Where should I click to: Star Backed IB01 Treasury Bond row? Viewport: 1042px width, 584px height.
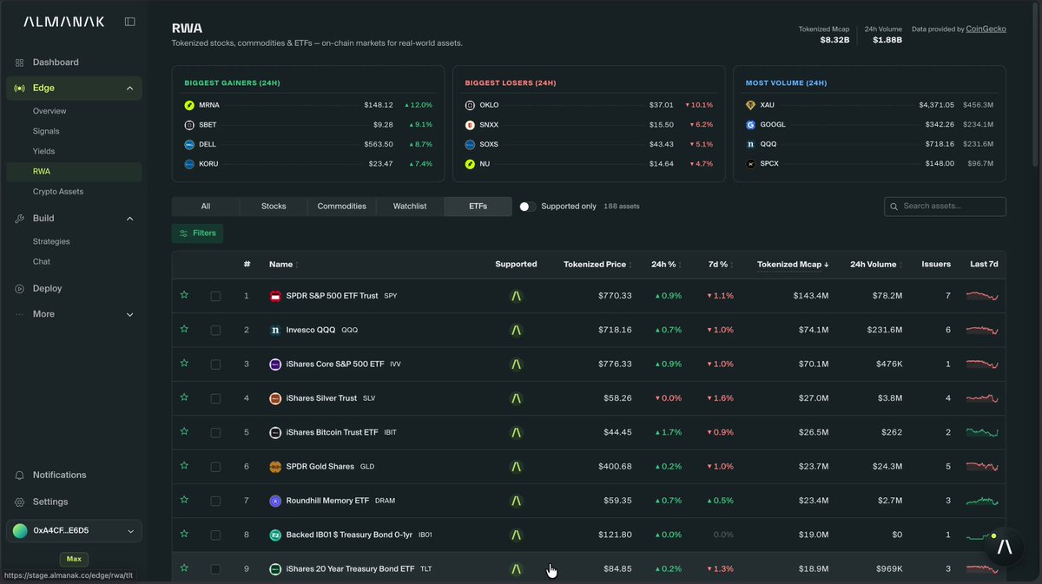pos(184,534)
